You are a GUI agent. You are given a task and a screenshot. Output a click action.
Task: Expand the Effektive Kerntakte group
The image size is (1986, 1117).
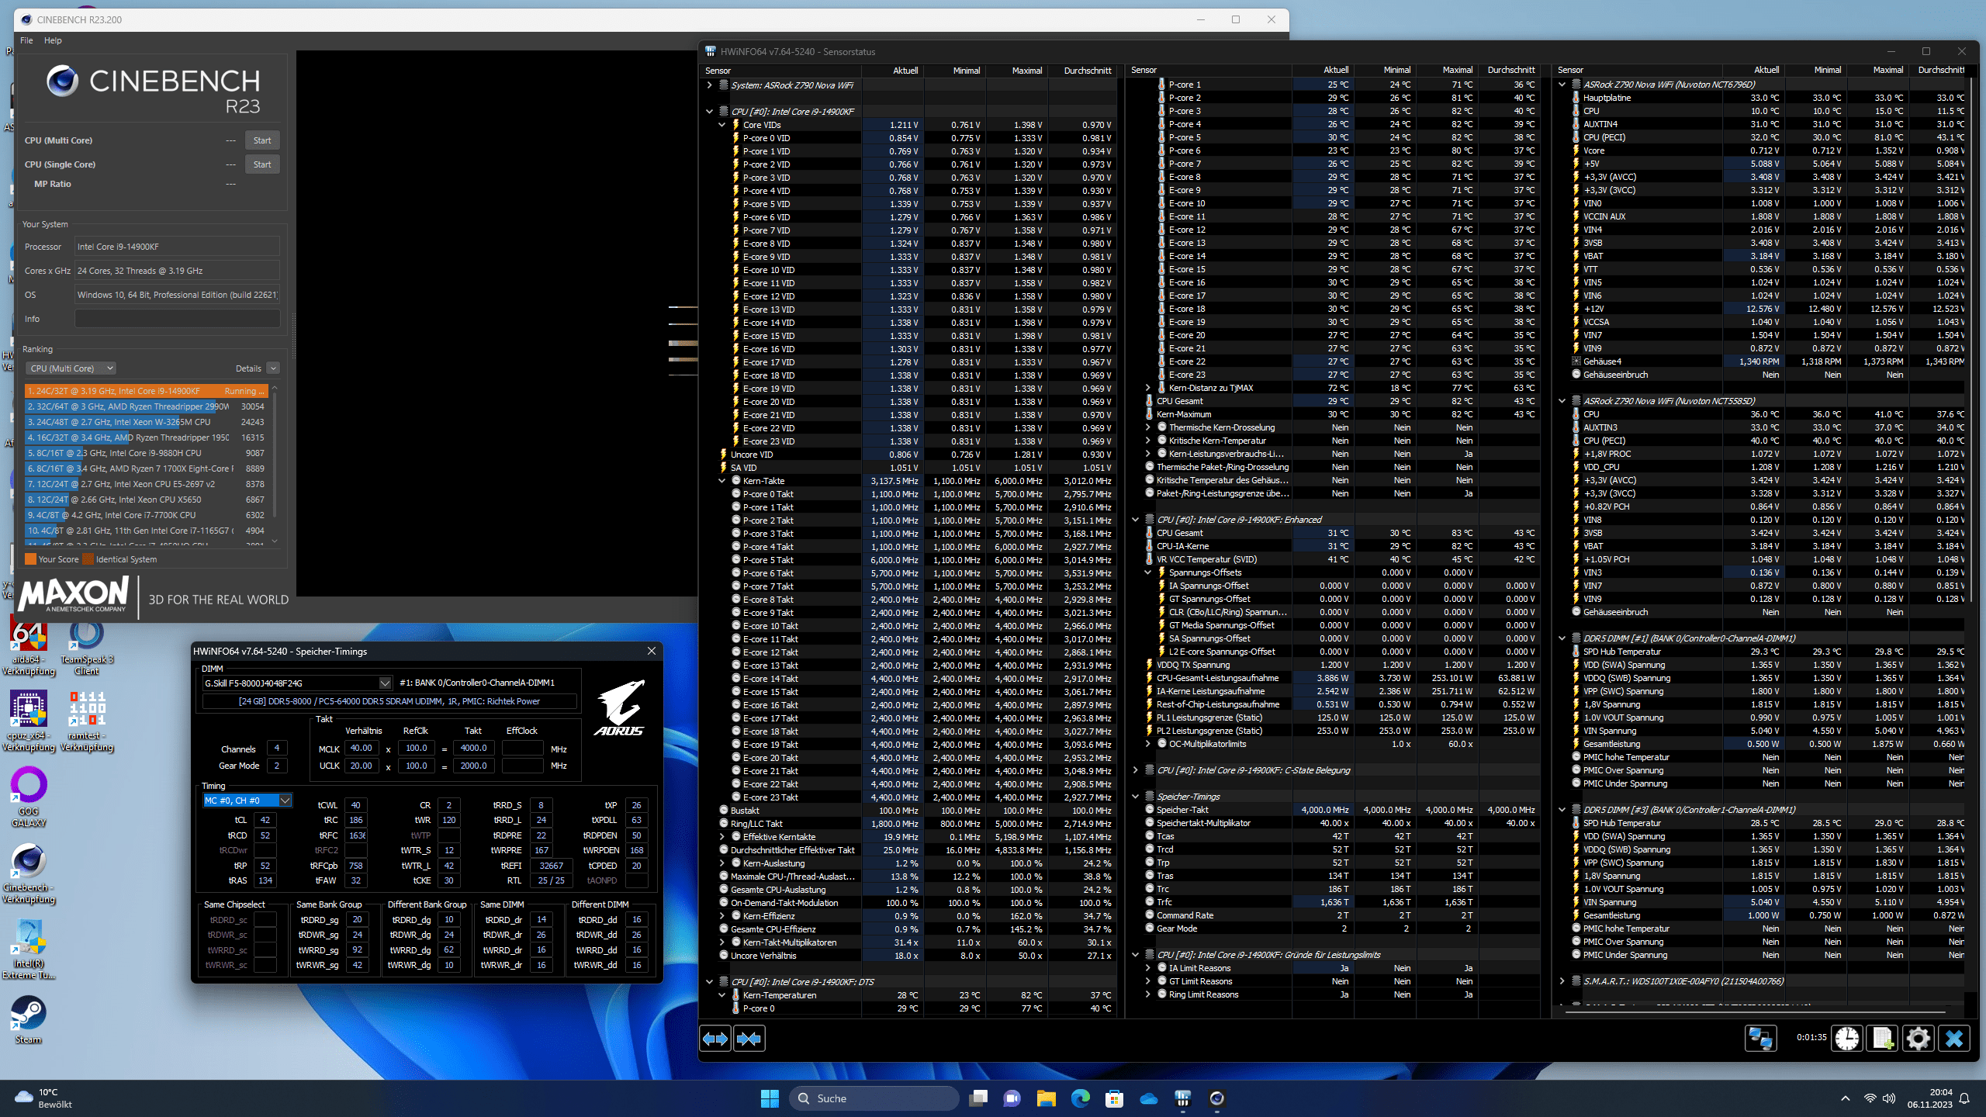point(721,837)
